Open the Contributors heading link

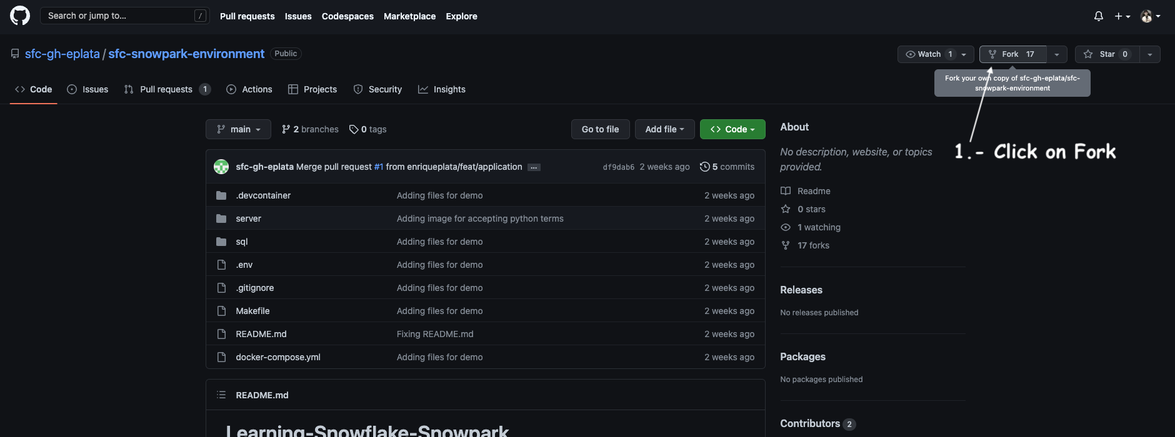(x=817, y=423)
